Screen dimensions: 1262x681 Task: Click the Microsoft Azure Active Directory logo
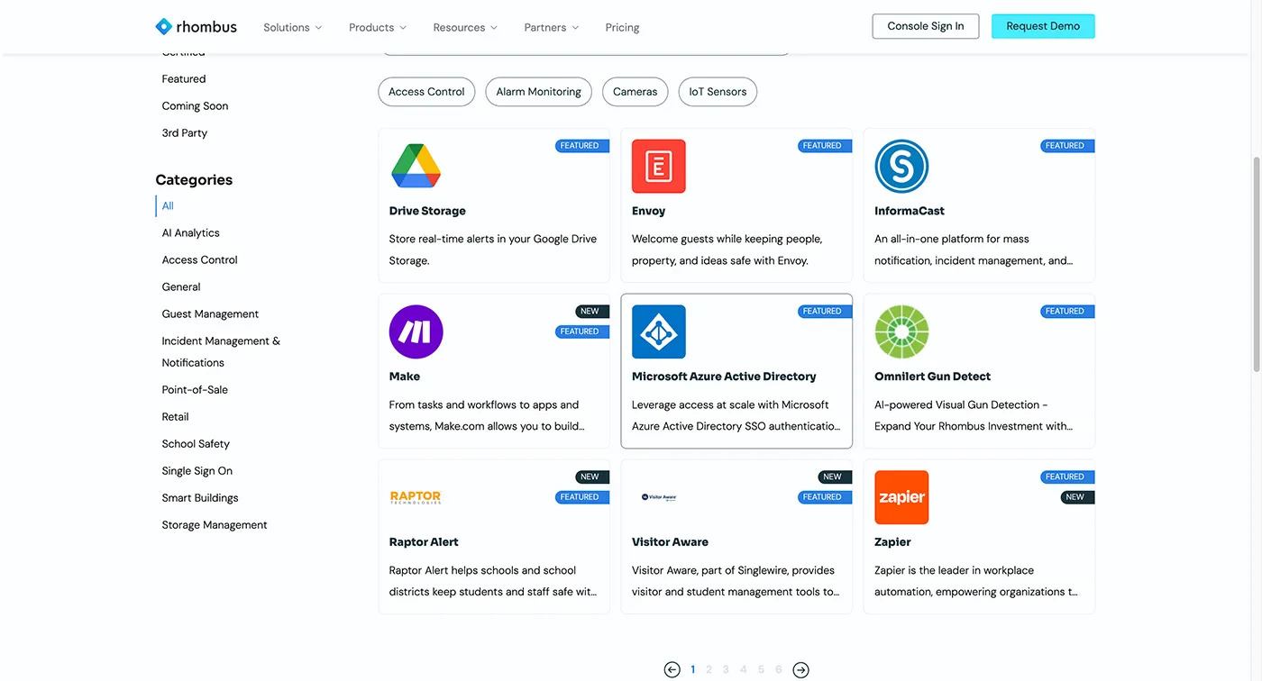[x=659, y=331]
